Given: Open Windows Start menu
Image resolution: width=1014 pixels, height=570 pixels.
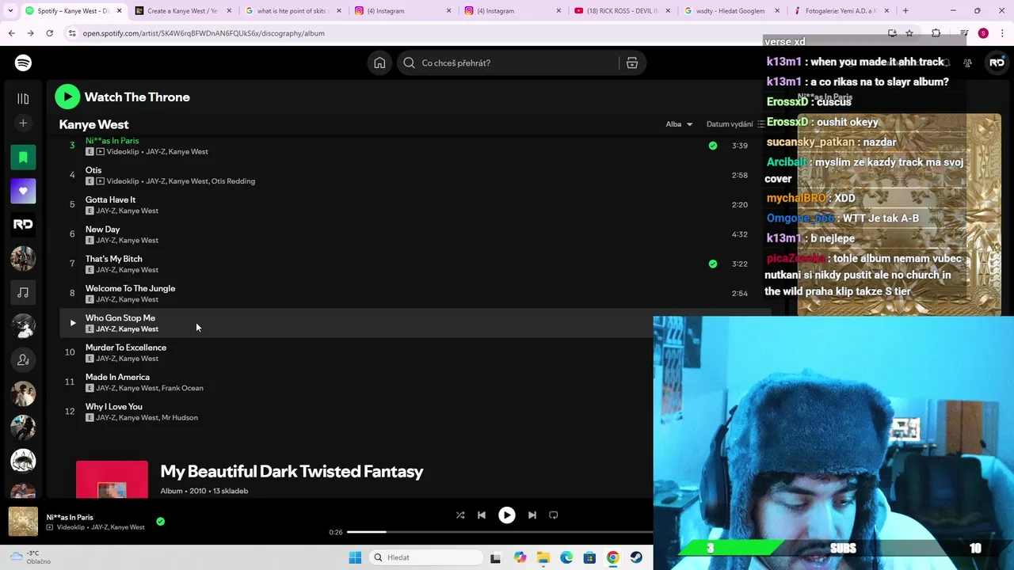Looking at the screenshot, I should click(x=355, y=557).
